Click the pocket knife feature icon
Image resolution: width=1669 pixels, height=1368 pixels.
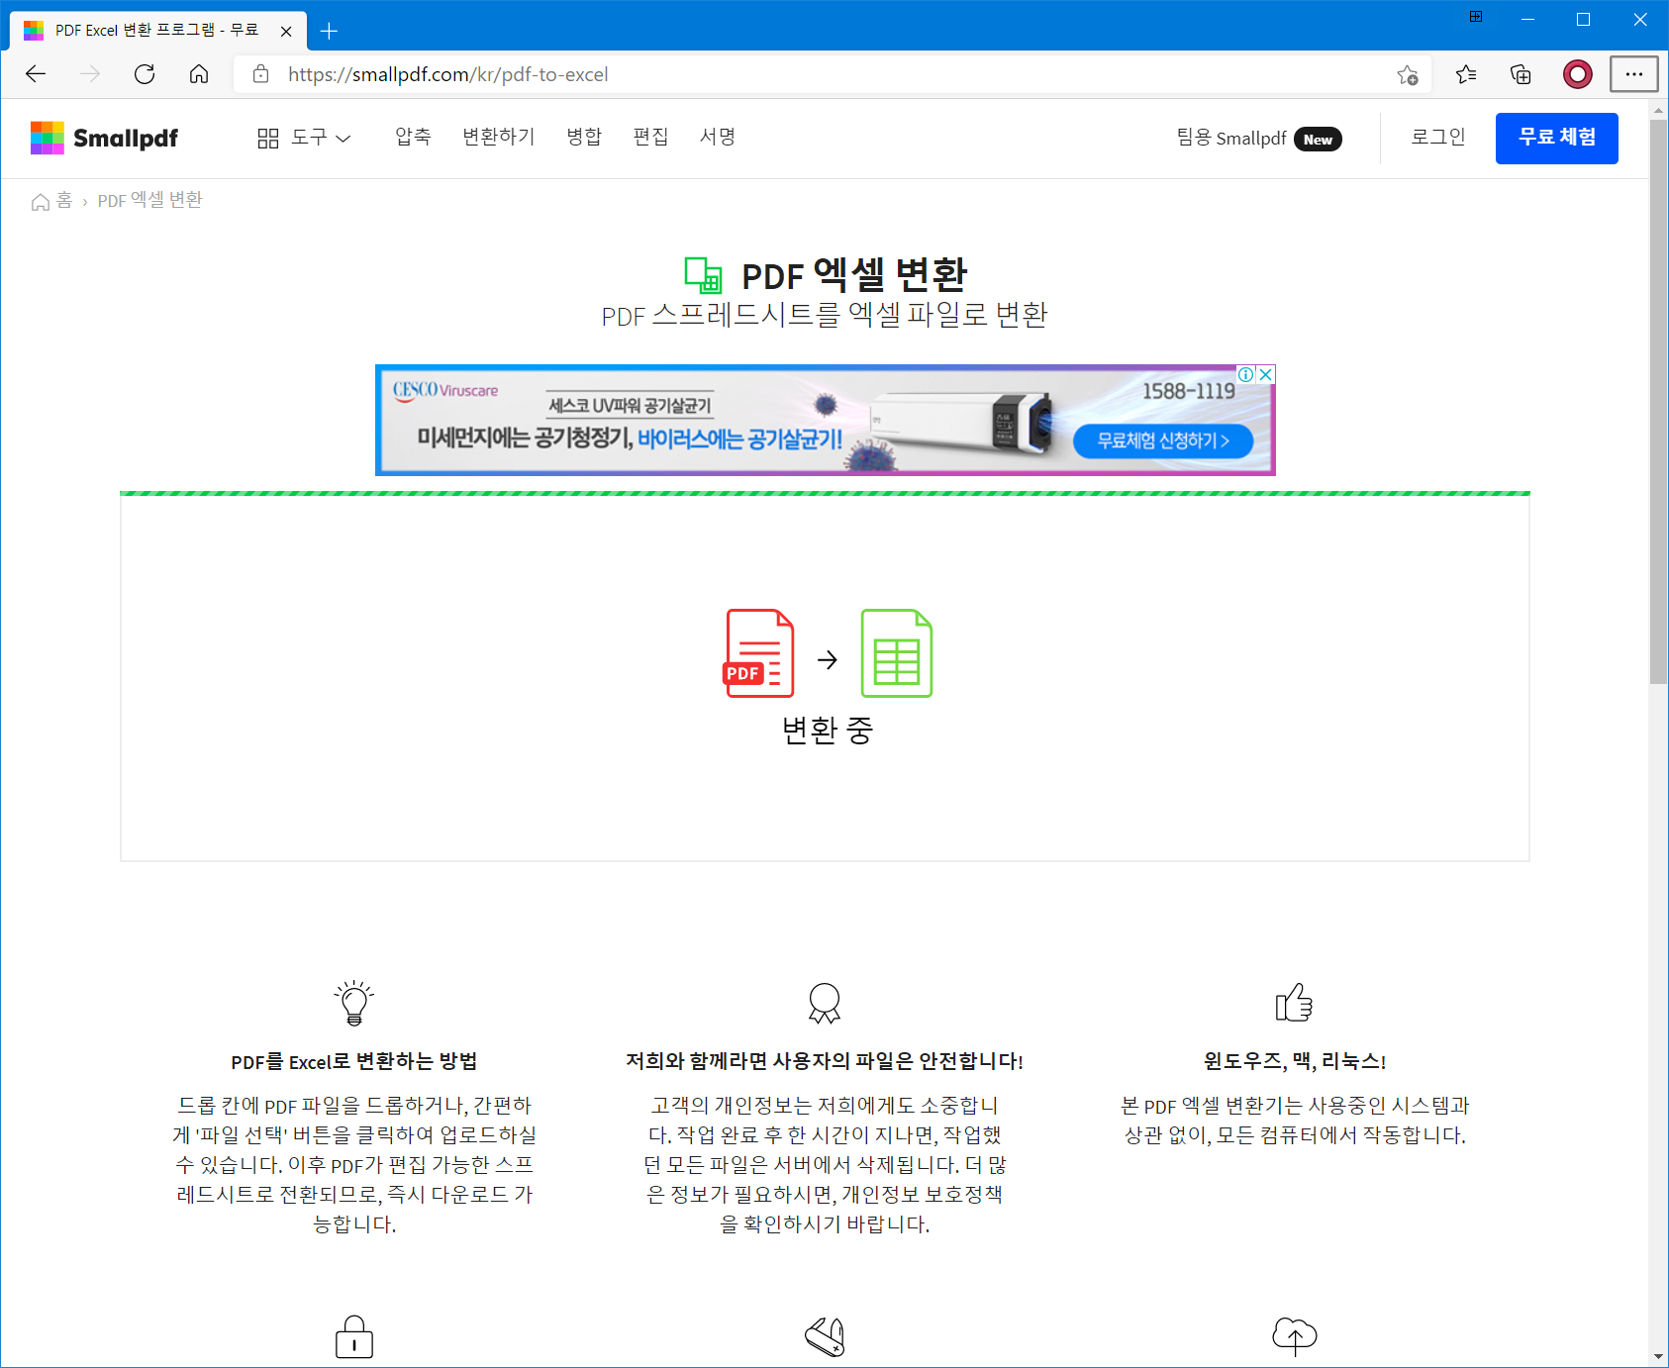tap(825, 1337)
